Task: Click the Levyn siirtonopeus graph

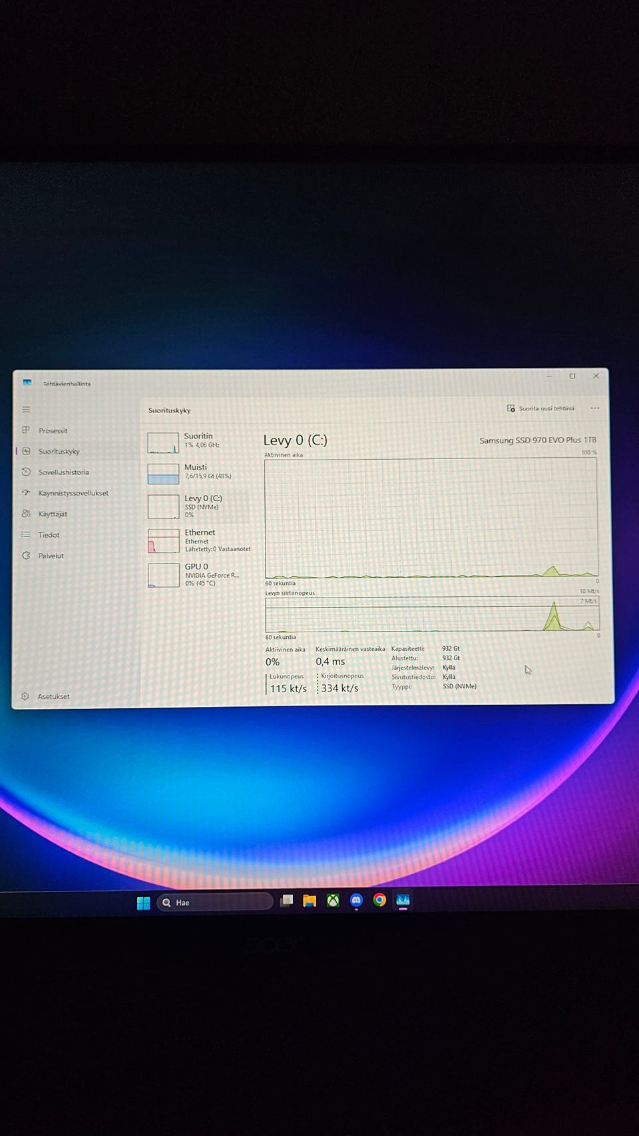Action: click(432, 614)
